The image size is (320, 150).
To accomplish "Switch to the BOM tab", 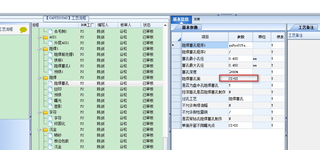I will point(197,19).
